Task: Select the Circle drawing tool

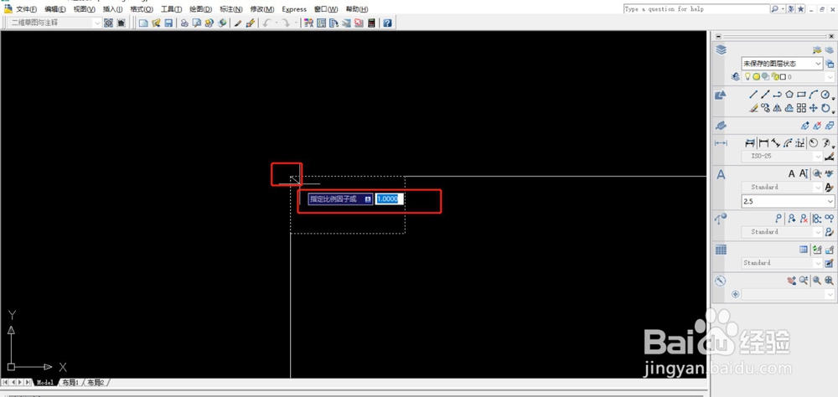Action: tap(825, 95)
